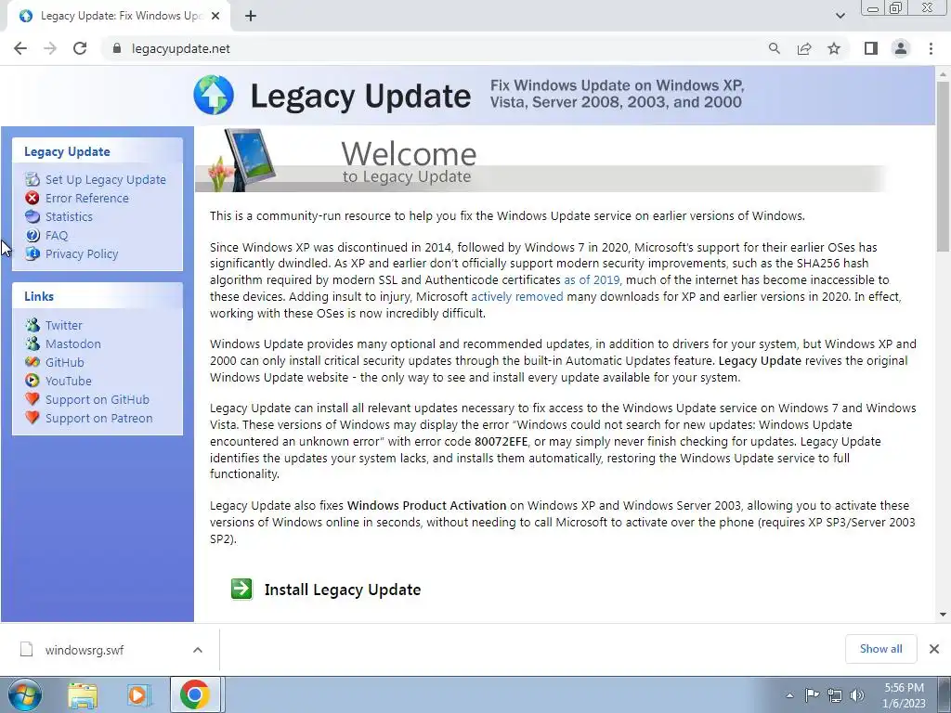Click the Install Legacy Update heading

343,590
